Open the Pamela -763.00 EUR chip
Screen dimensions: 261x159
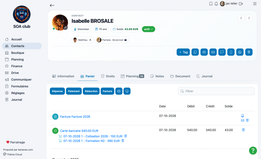point(112,40)
